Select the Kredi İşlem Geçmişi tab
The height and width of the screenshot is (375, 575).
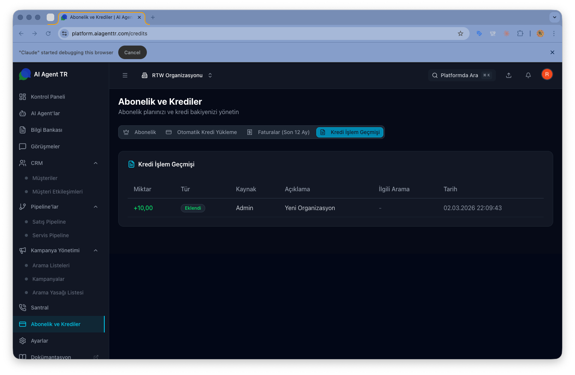tap(350, 132)
